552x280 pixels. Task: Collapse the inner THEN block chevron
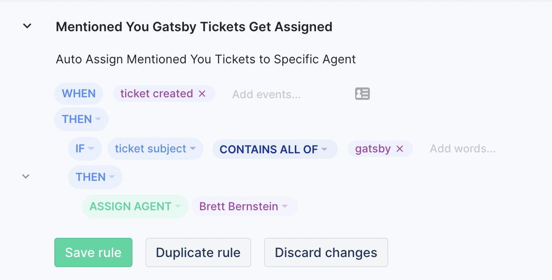[26, 176]
